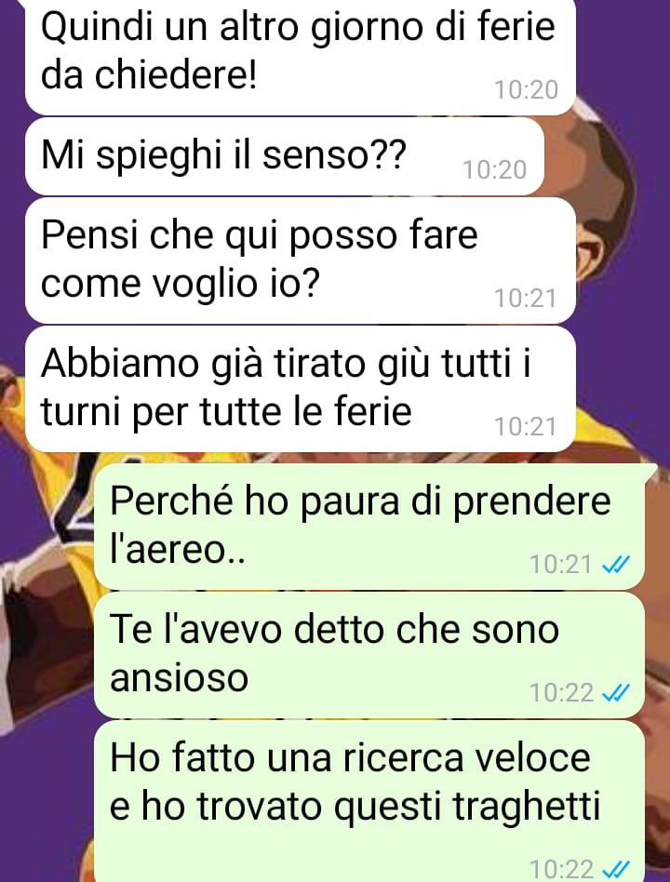Select the message 'Mi spieghi il senso??'

point(285,156)
